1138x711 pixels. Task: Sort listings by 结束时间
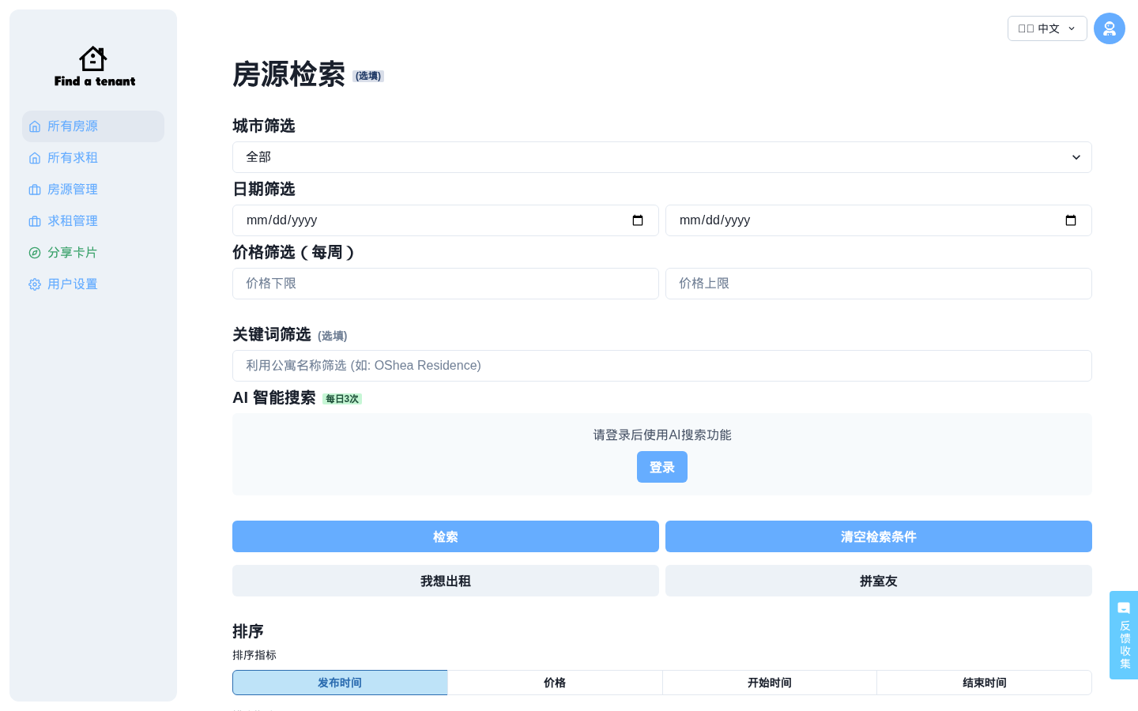tap(984, 683)
